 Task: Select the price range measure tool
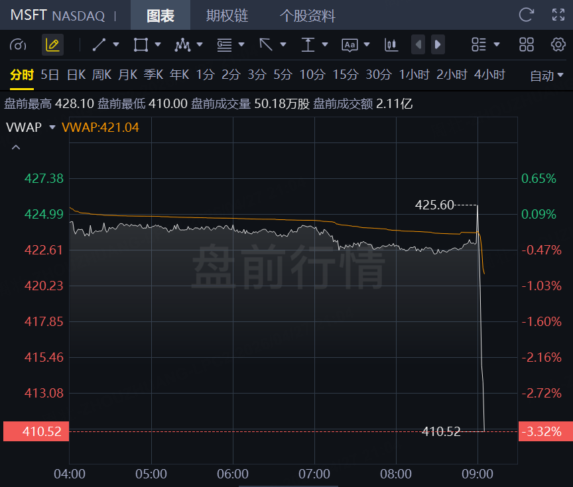pos(308,45)
